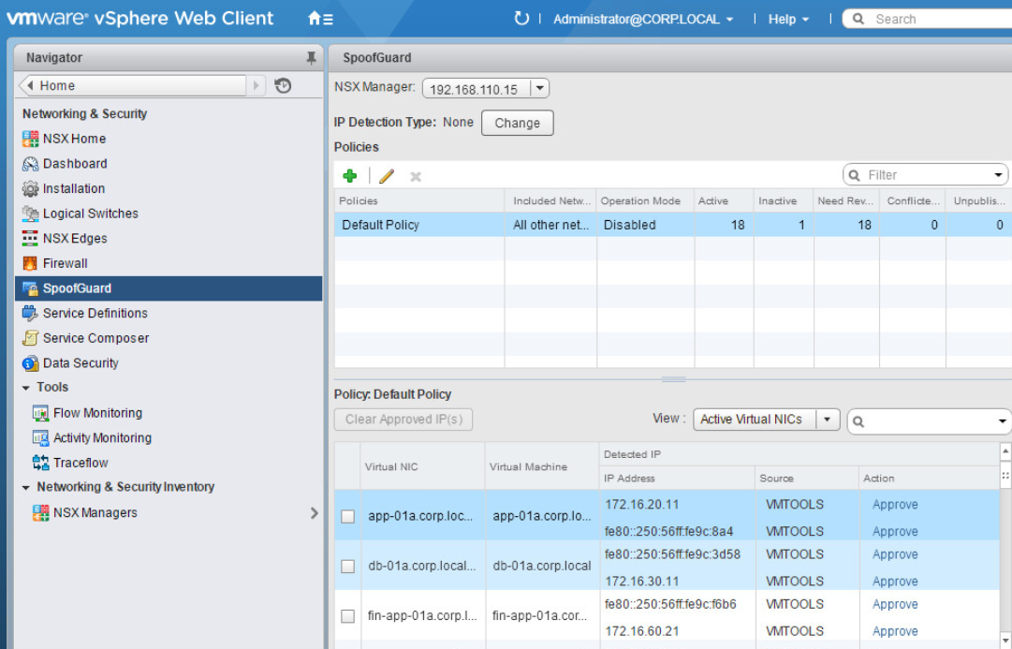Open the navigation history clock icon
Screen dimensions: 1012x649
(x=283, y=86)
